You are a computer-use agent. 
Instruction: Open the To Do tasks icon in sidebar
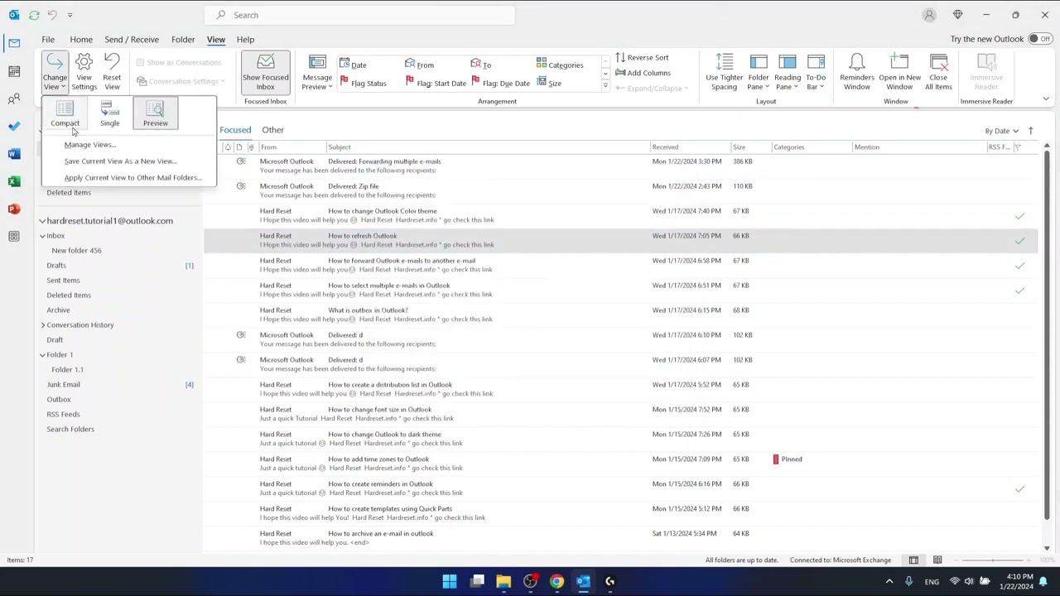click(14, 126)
